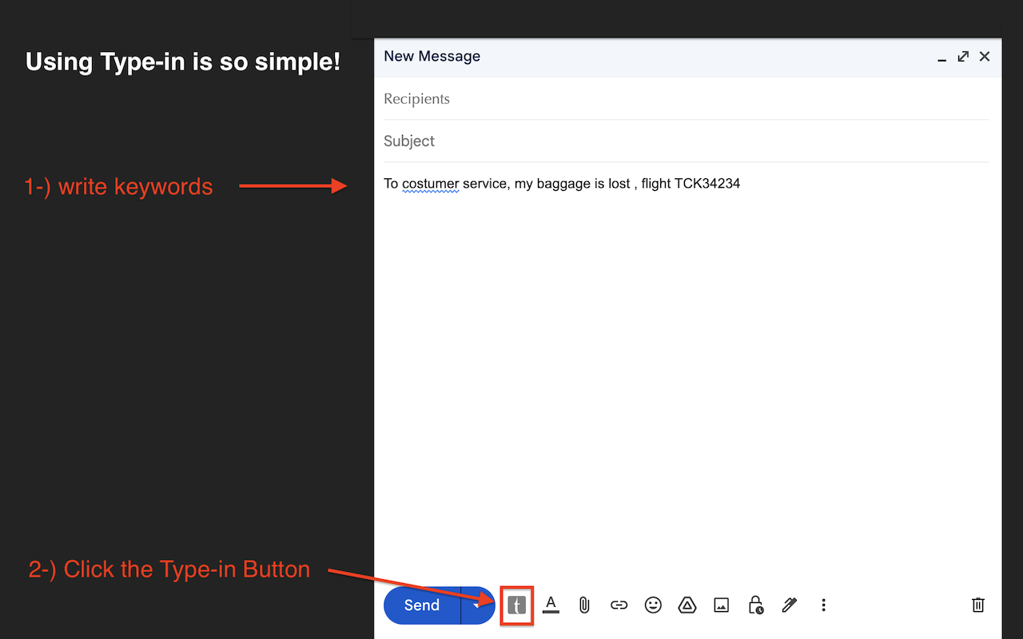Insert a hyperlink
Viewport: 1023px width, 639px height.
(x=619, y=605)
